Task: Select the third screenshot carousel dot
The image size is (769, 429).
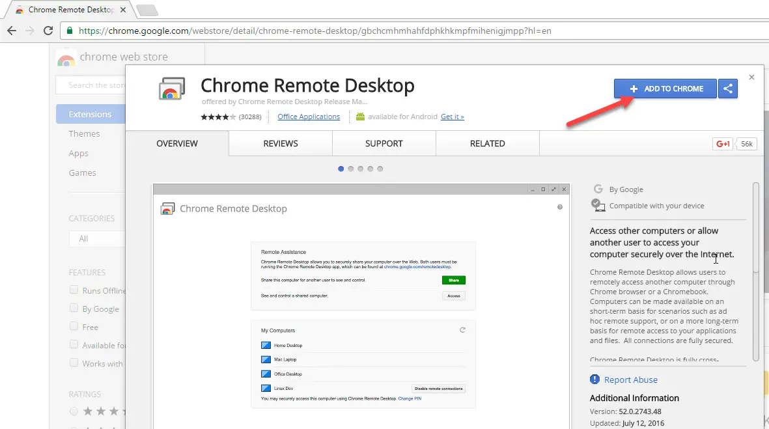Action: (x=361, y=169)
